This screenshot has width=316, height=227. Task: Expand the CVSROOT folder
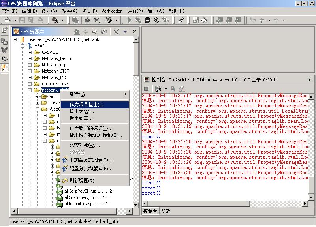point(30,53)
